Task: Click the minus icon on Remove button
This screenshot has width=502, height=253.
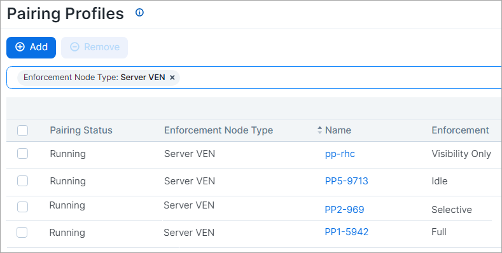Action: [x=74, y=47]
